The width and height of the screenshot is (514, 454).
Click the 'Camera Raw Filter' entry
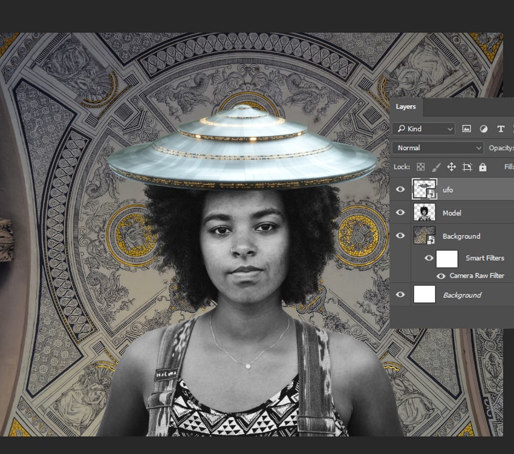[477, 276]
